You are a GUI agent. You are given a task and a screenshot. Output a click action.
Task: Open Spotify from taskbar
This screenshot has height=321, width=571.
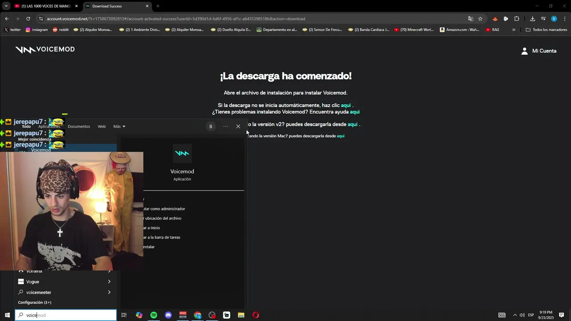tap(154, 315)
